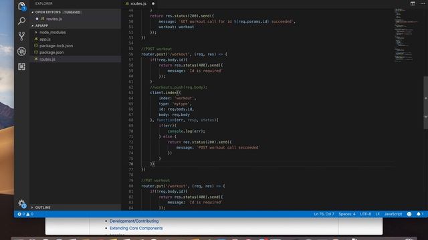Click the UTF-8 encoding selector
This screenshot has width=428, height=240.
(x=365, y=214)
